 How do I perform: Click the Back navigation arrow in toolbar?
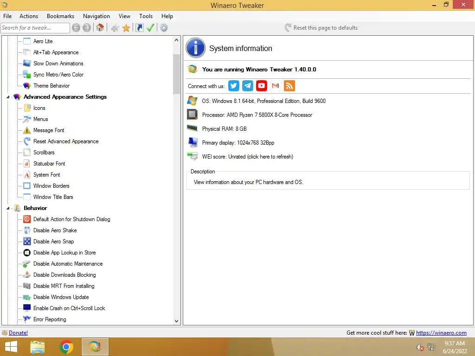[x=76, y=28]
